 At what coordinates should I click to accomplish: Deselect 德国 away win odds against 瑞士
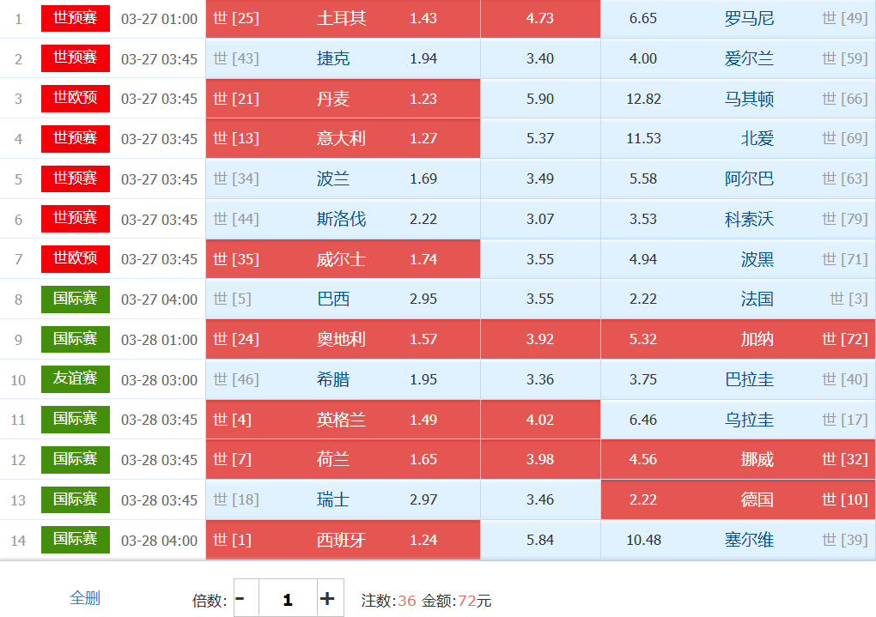738,499
